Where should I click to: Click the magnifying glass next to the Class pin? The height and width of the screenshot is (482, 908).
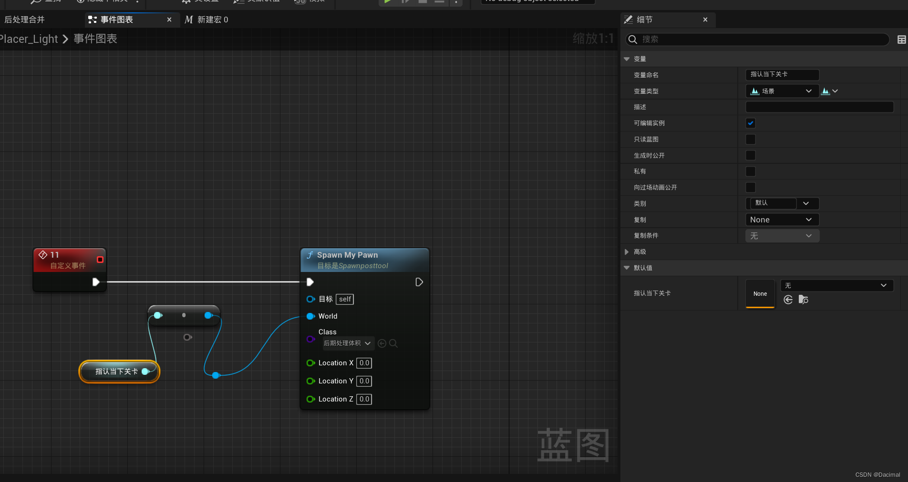(x=394, y=343)
